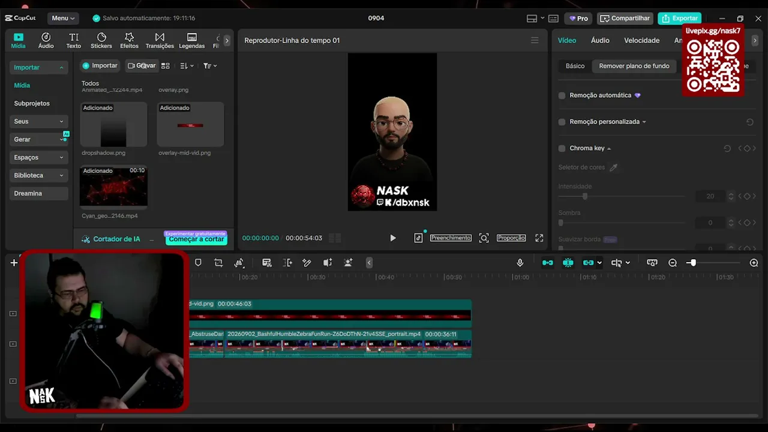
Task: Switch to the Velocidade tab
Action: (641, 40)
